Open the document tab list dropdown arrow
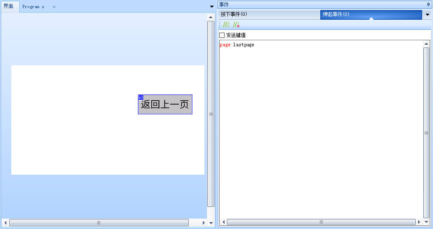Image resolution: width=433 pixels, height=229 pixels. [212, 6]
